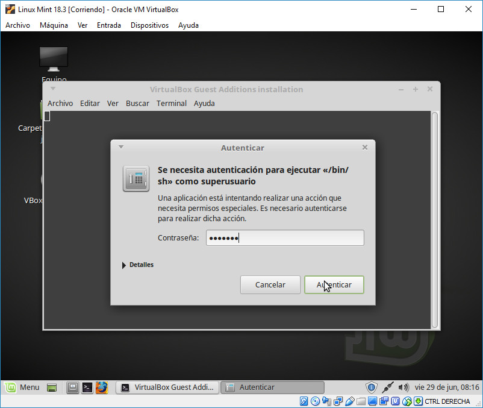The width and height of the screenshot is (483, 408).
Task: Click the terminal window vertical scrollbar
Action: tap(435, 220)
